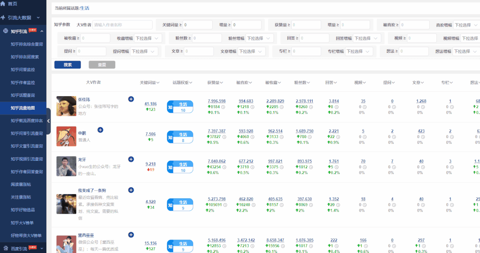Screen dimensions: 480x253
Task: Open the 专栏增幅 dropdown
Action: pos(359,51)
